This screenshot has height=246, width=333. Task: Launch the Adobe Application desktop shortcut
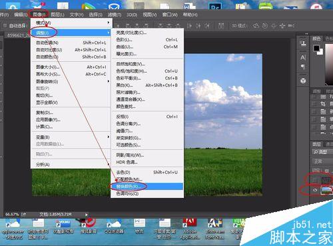(190, 229)
